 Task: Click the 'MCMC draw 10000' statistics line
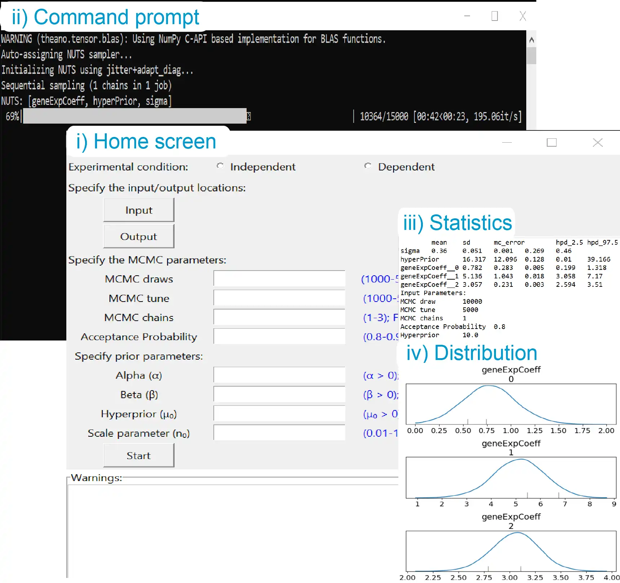[x=441, y=301]
